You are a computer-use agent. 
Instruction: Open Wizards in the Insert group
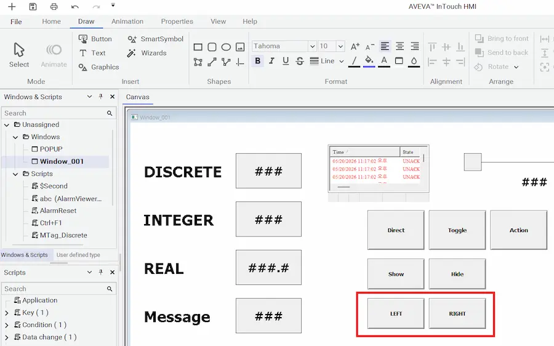pos(147,53)
